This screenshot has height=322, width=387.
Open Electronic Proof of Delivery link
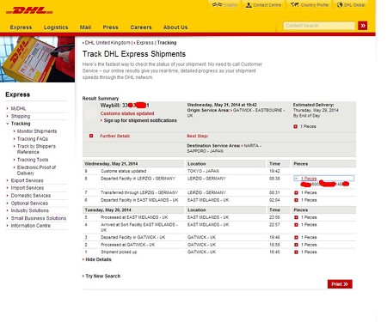coord(36,170)
